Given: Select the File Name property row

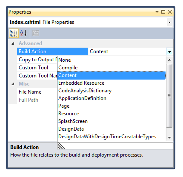Looking at the screenshot, I should click(x=37, y=92).
